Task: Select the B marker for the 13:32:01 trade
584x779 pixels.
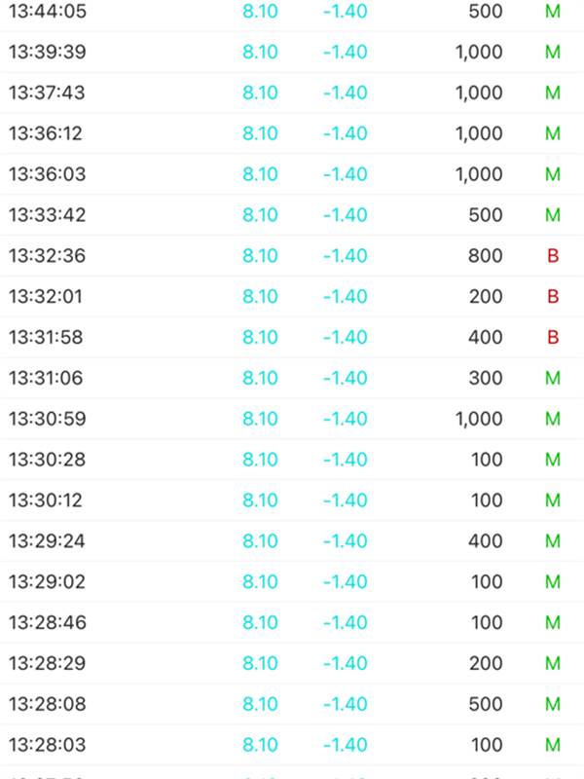Action: (553, 297)
